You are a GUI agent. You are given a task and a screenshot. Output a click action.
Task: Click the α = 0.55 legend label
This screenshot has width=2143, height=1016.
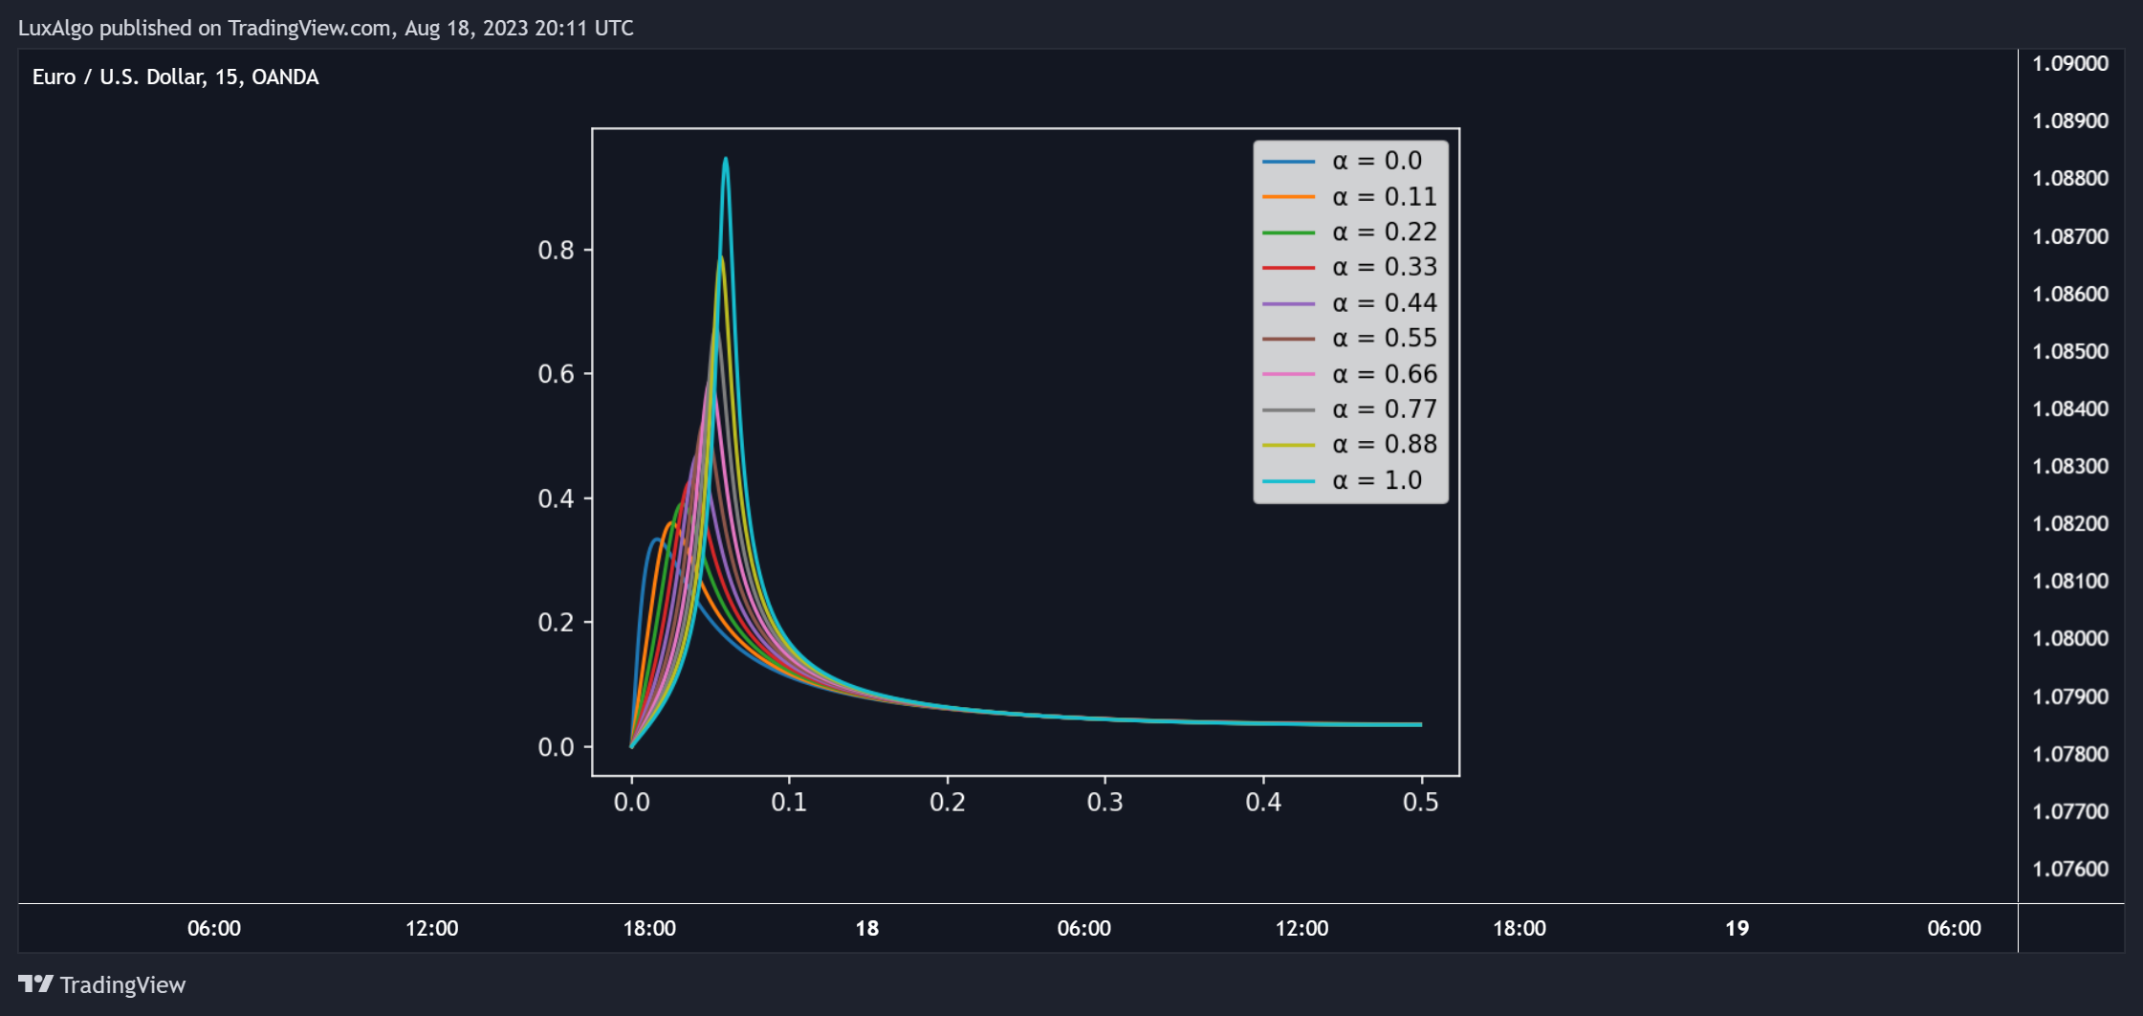click(x=1385, y=338)
